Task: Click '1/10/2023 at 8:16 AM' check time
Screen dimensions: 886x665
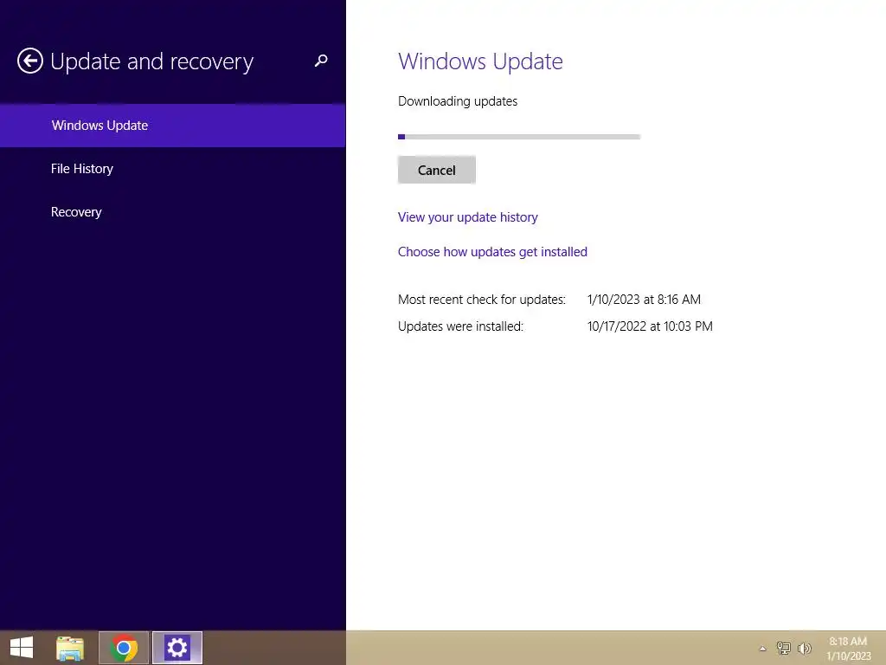Action: tap(644, 299)
